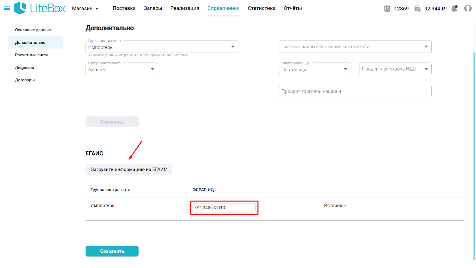Click the LiteBox logo

click(x=39, y=8)
